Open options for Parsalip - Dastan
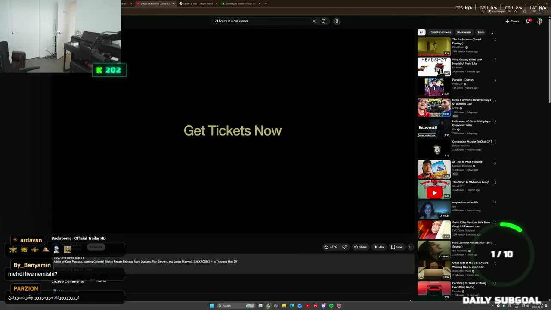This screenshot has height=310, width=551. point(495,80)
